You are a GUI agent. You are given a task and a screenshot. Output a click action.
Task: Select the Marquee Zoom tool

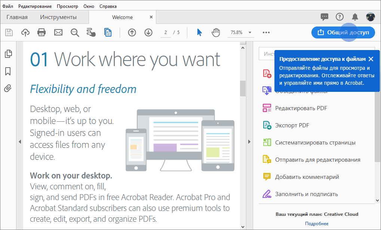pos(74,32)
